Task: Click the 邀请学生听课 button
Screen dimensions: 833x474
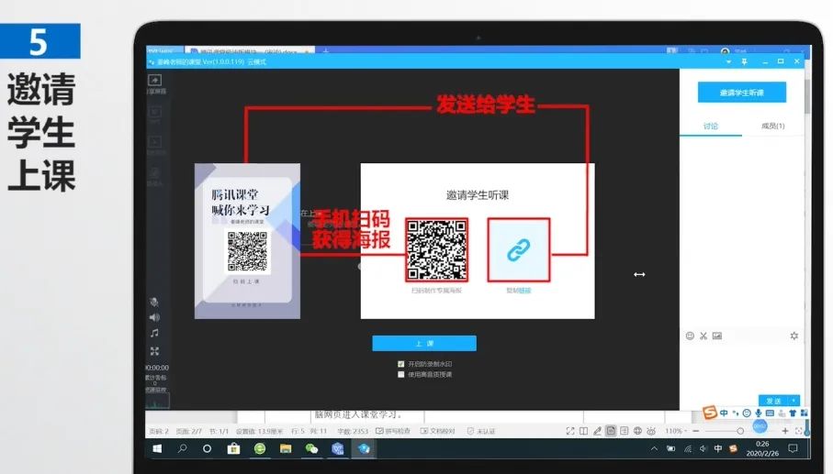Action: click(742, 93)
